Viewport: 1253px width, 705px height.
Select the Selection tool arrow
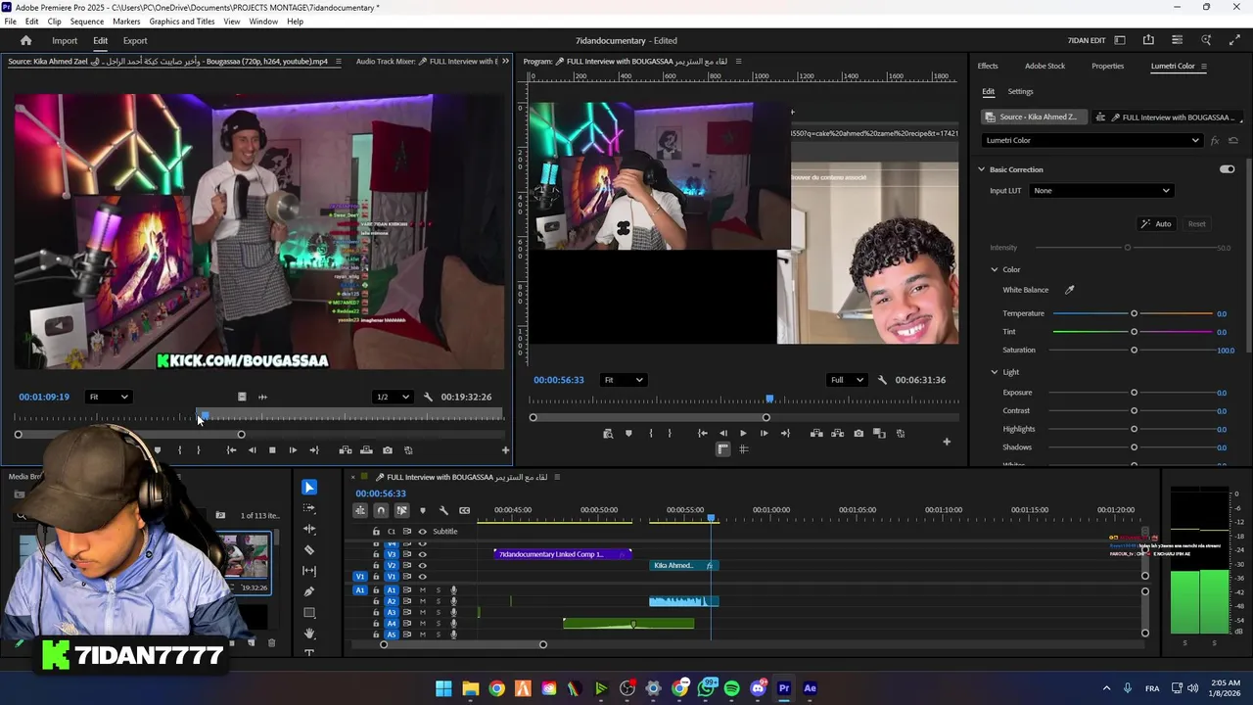(309, 487)
